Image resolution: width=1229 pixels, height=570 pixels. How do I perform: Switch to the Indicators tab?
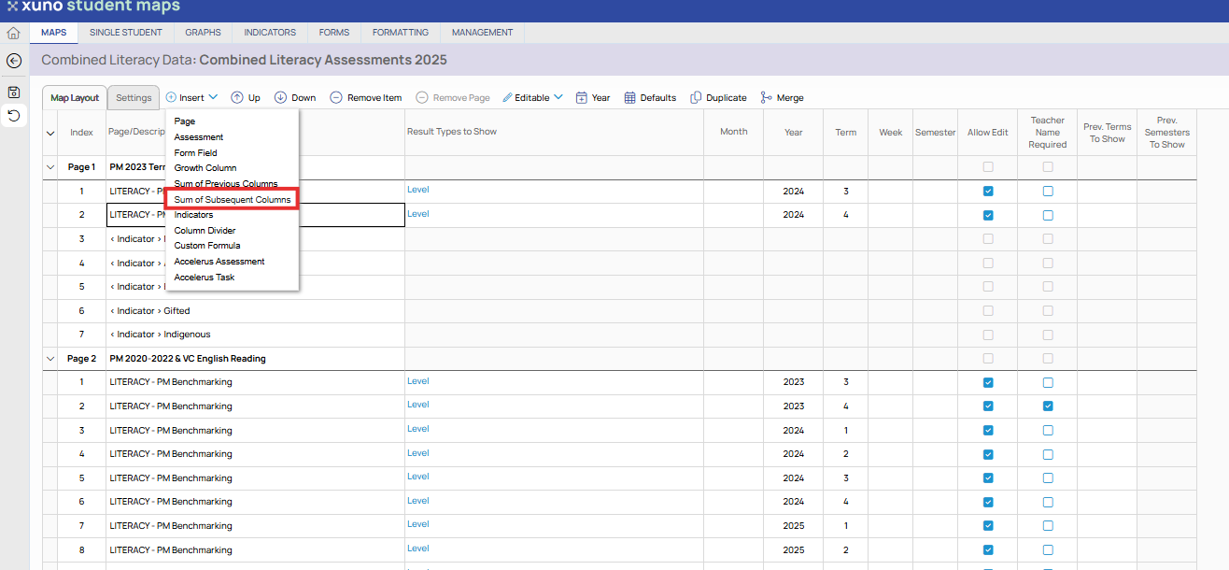coord(270,33)
